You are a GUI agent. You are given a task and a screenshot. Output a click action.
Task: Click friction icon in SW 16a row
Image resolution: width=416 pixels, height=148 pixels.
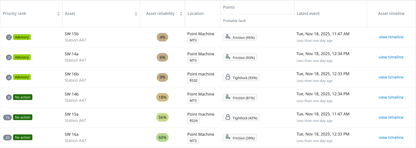[228, 137]
